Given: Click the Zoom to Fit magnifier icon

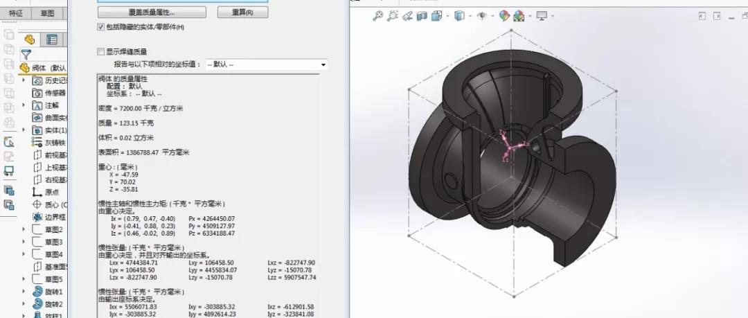Looking at the screenshot, I should coord(377,16).
